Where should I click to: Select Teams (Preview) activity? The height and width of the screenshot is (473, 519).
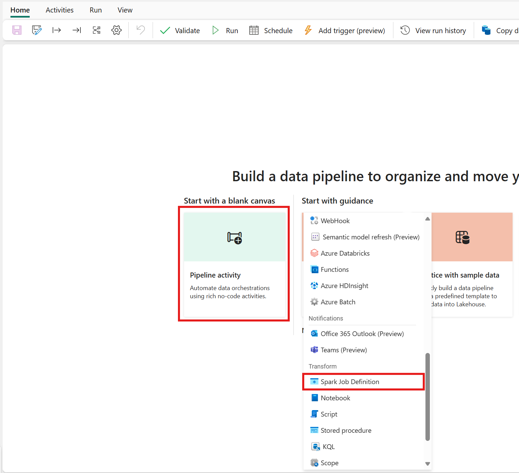point(364,350)
